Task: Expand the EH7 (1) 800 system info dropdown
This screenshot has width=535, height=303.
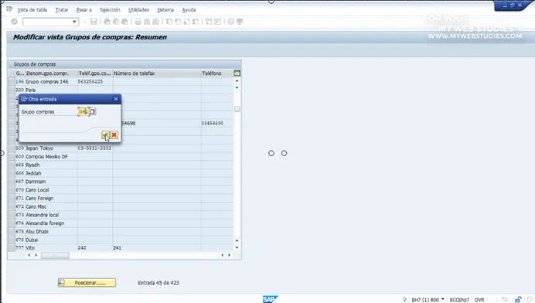Action: pyautogui.click(x=443, y=299)
